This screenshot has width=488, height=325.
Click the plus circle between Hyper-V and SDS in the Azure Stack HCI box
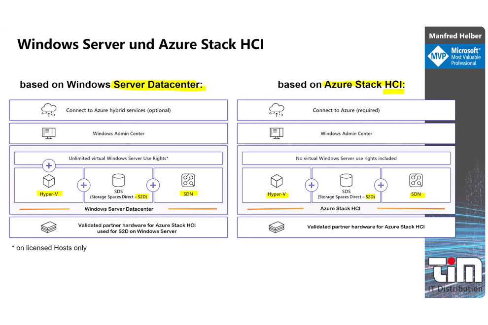tap(312, 185)
